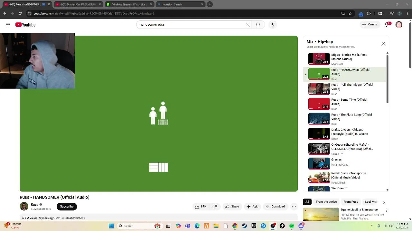Open Russ channel name link
The width and height of the screenshot is (412, 231).
(x=34, y=205)
